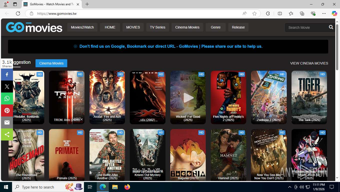Viewport: 340px width, 192px height.
Task: Click the GoMovies logo
Action: (x=34, y=27)
